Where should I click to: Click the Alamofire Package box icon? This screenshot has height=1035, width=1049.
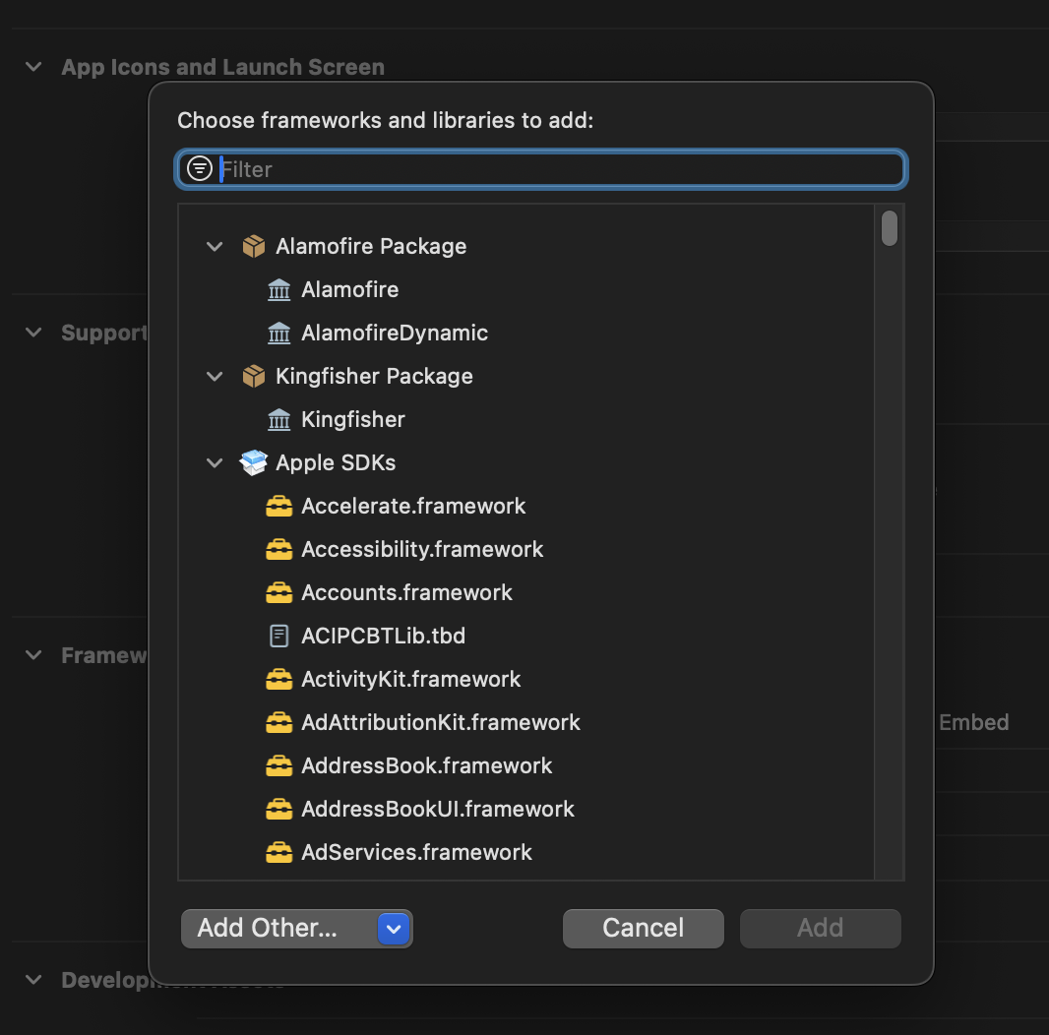tap(254, 246)
